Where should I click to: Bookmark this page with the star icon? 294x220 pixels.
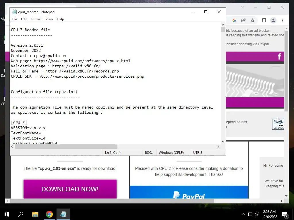pos(253,20)
